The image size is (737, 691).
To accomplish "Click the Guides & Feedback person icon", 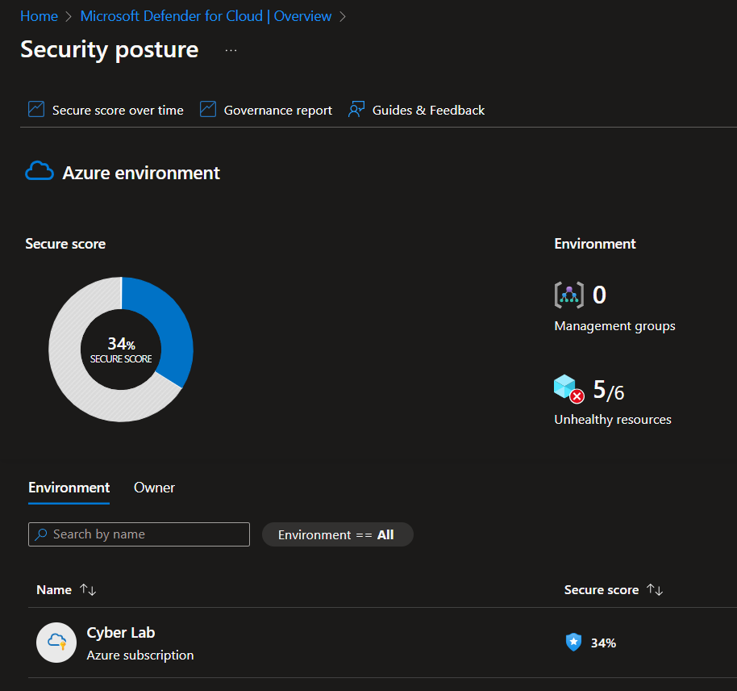I will point(356,109).
